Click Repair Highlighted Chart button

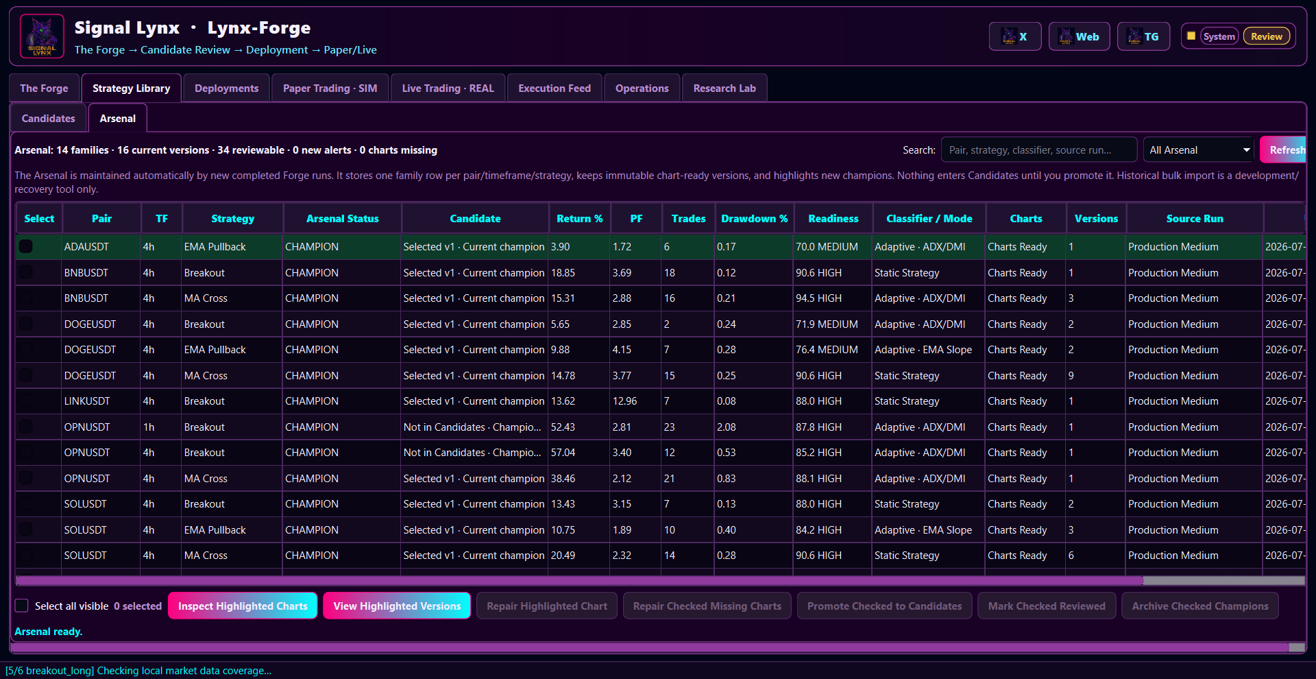[x=546, y=606]
